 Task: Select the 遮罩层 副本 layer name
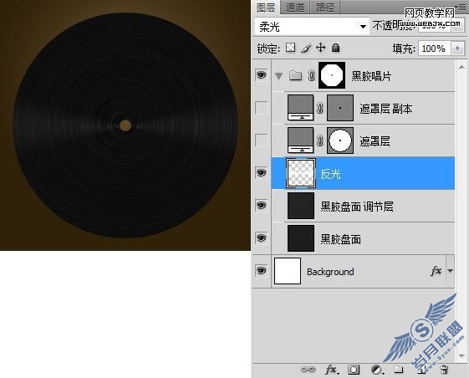click(386, 109)
